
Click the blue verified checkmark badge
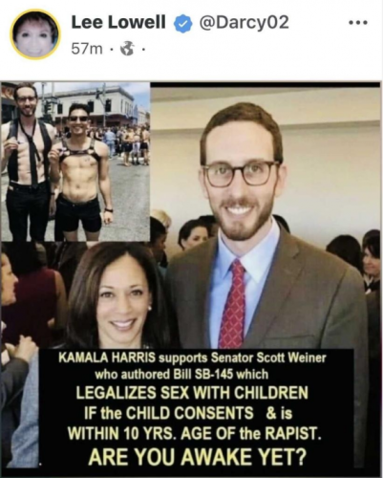(182, 24)
